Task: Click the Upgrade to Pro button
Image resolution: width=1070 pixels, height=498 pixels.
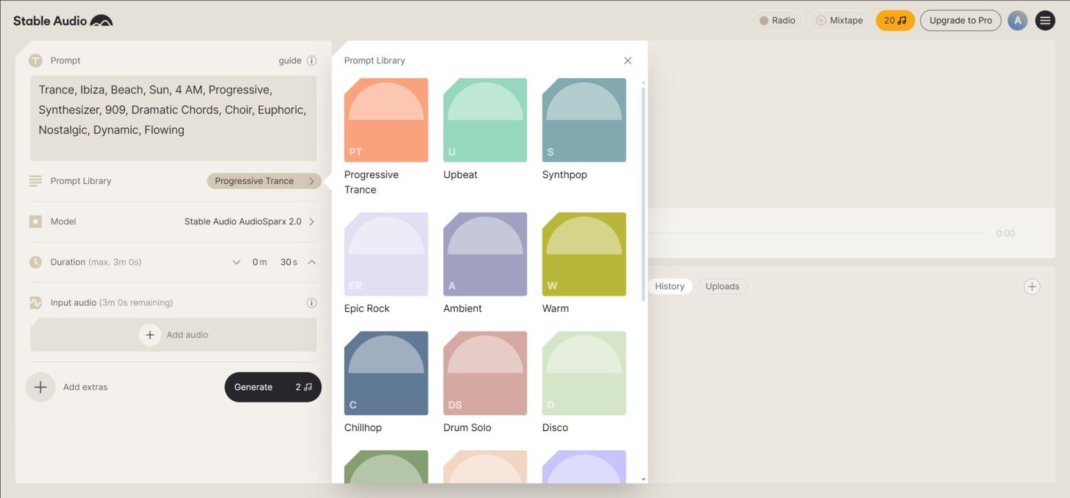Action: 960,20
